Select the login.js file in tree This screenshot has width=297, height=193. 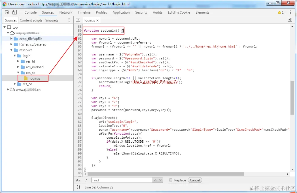pyautogui.click(x=35, y=78)
